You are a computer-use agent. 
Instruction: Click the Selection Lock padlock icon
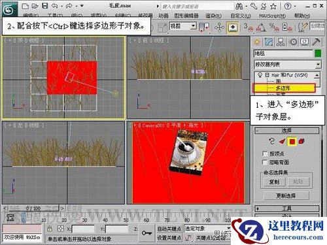(x=50, y=229)
